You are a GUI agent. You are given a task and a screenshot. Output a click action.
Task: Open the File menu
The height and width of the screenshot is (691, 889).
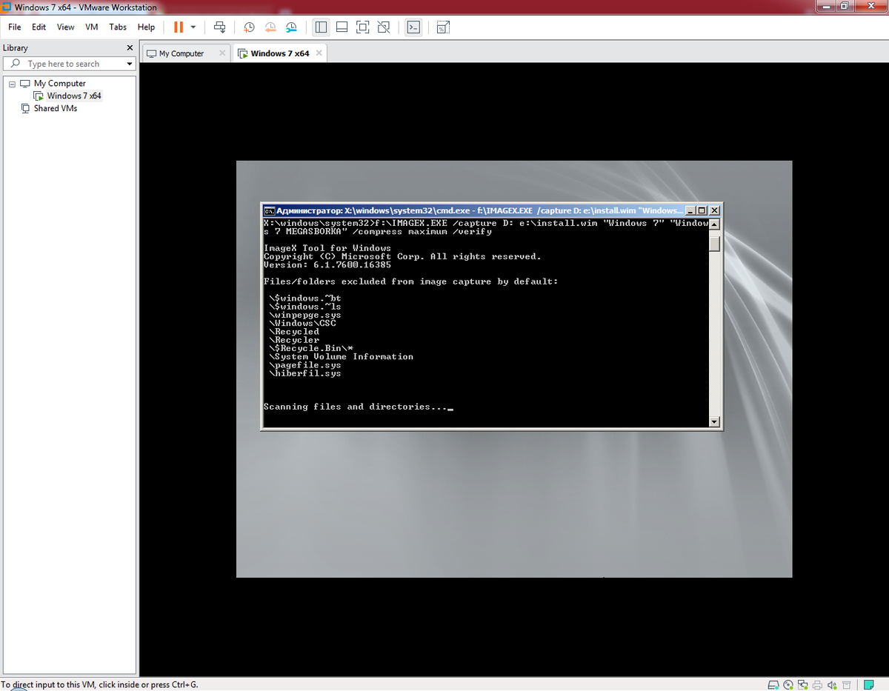15,27
